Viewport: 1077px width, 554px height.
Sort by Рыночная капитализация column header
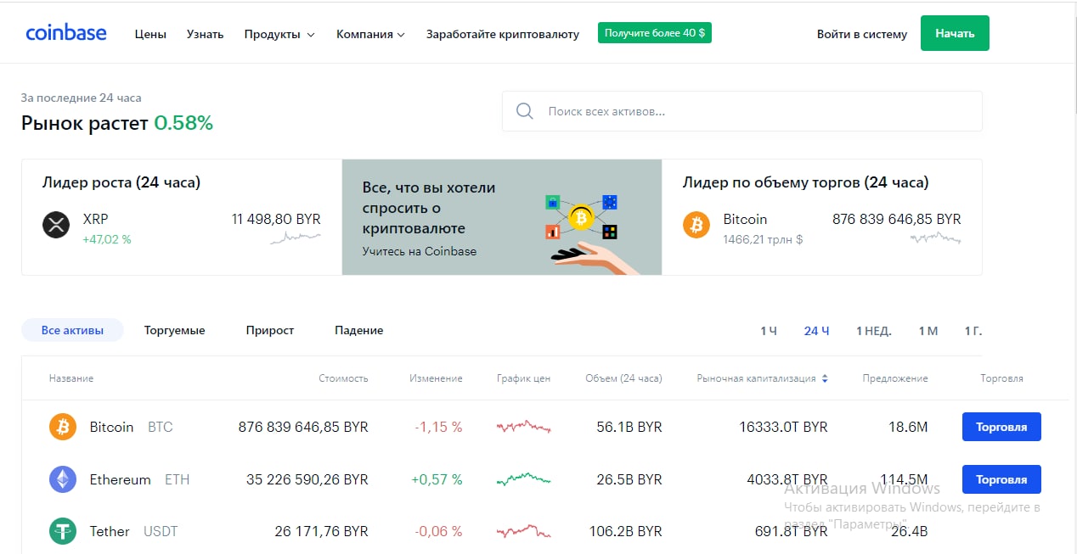756,378
